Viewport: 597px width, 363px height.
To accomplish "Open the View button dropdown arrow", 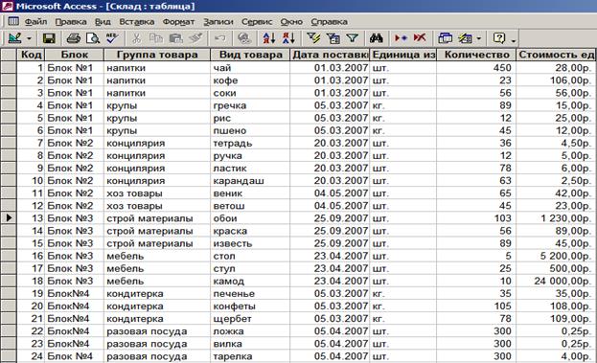I will pos(29,38).
